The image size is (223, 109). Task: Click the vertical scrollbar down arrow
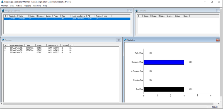click(221, 101)
